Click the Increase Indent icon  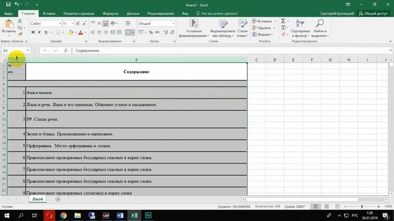119,32
